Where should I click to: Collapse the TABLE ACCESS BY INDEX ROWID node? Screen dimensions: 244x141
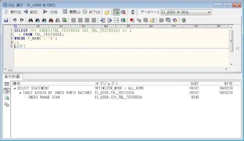(20, 93)
